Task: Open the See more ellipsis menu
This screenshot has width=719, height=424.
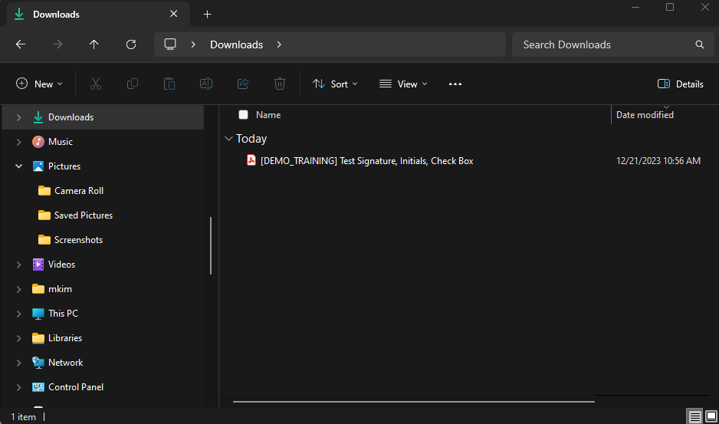Action: pyautogui.click(x=455, y=84)
